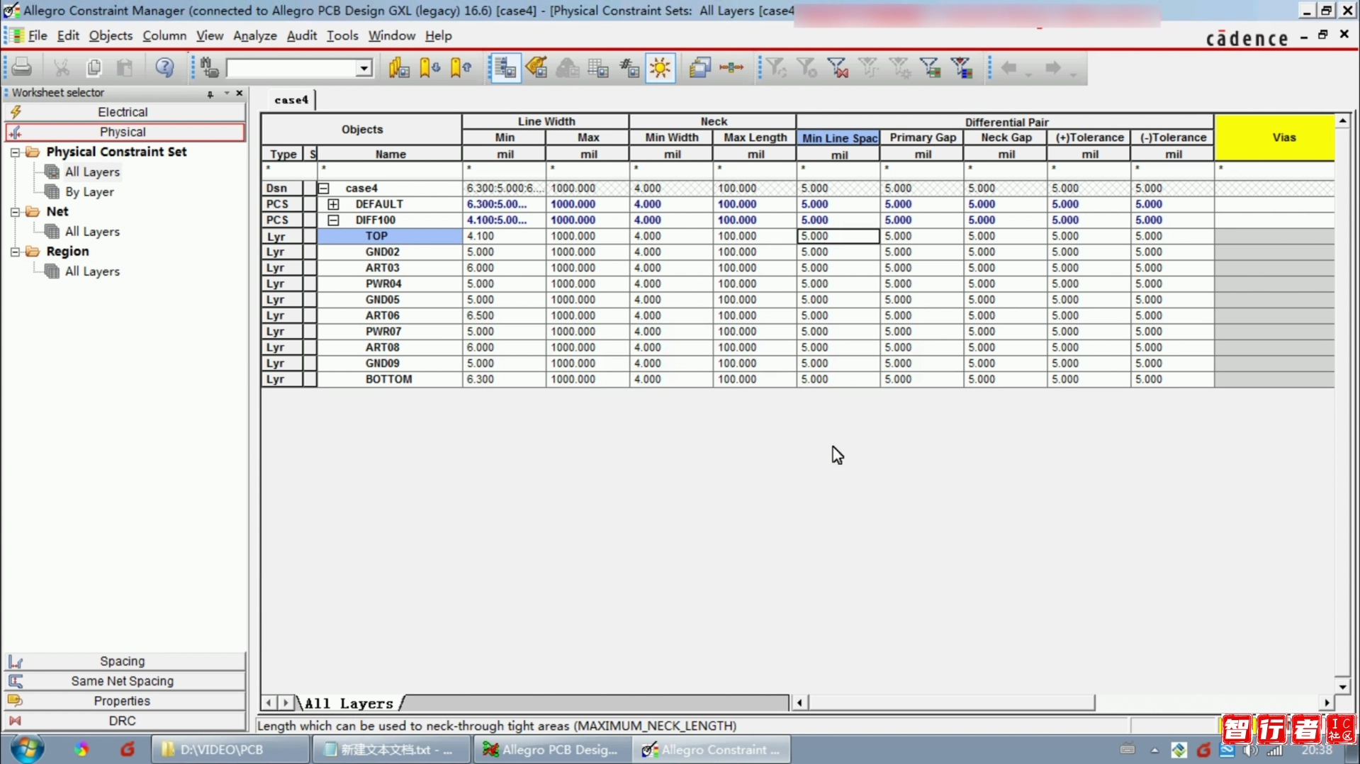Click the Paste clipboard icon
The height and width of the screenshot is (764, 1360).
(x=125, y=67)
